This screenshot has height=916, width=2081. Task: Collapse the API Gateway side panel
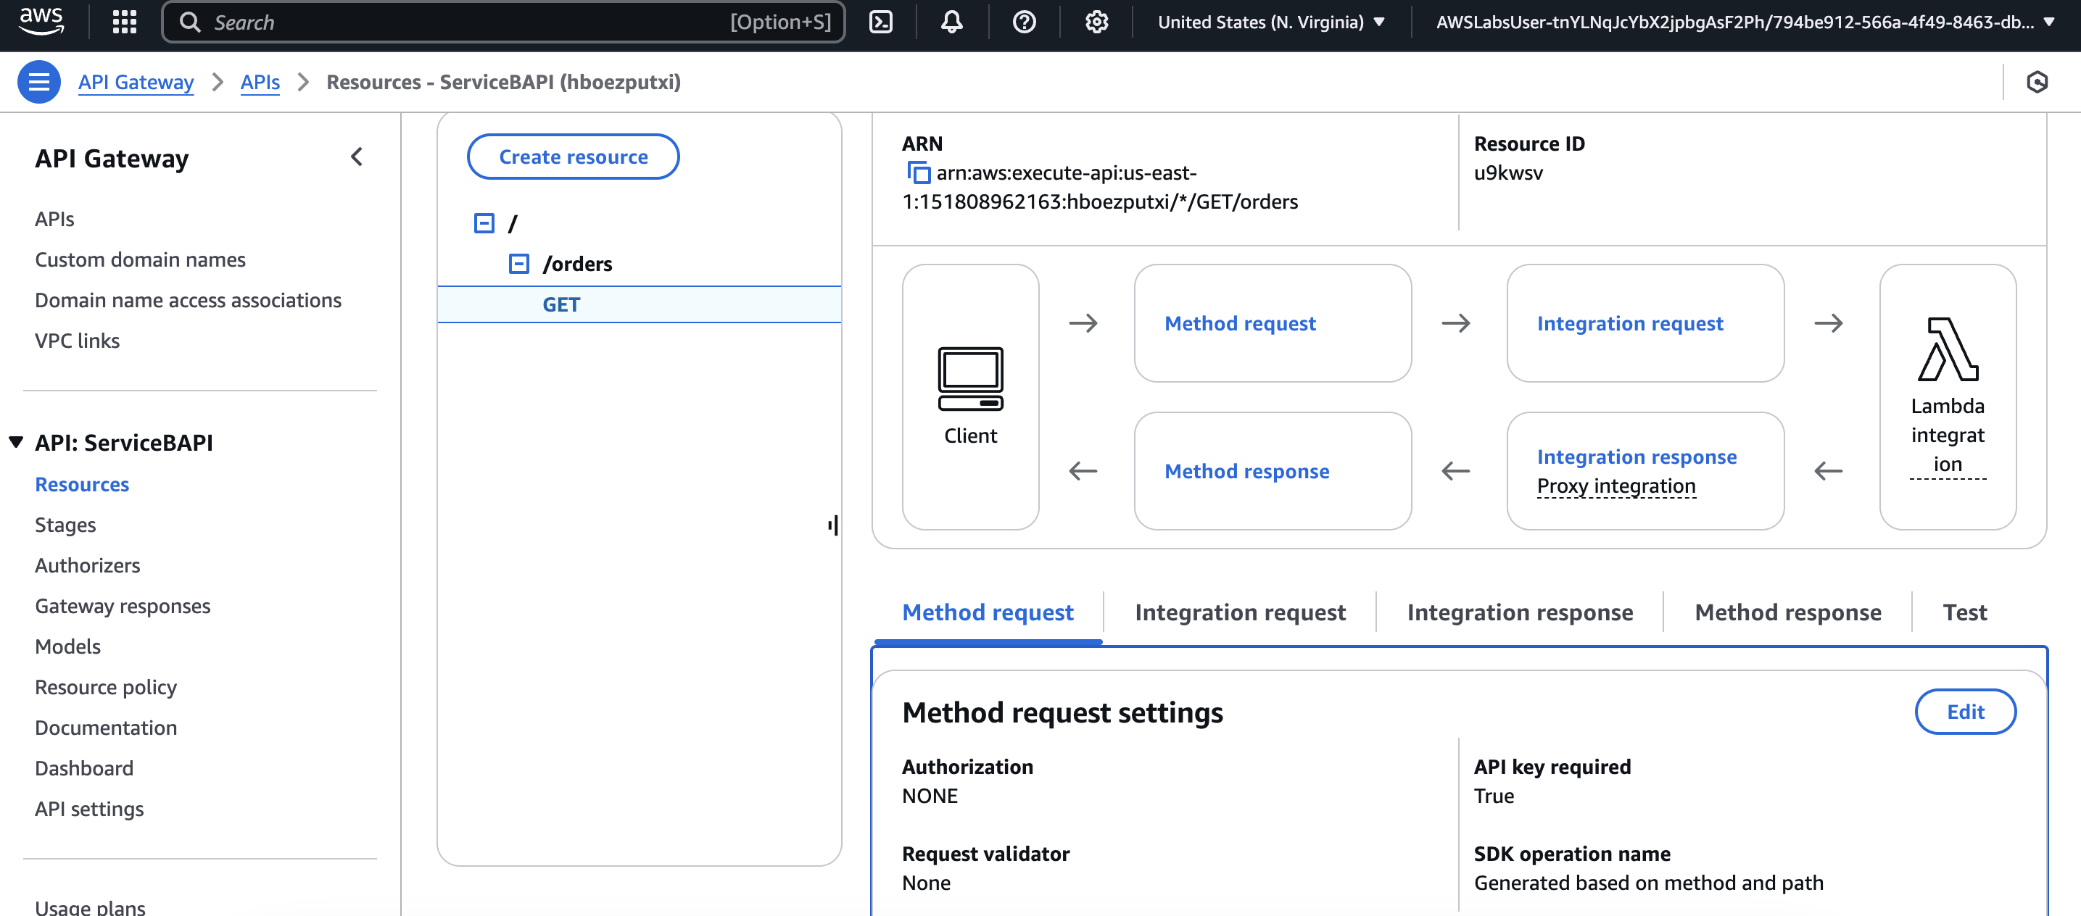(356, 157)
